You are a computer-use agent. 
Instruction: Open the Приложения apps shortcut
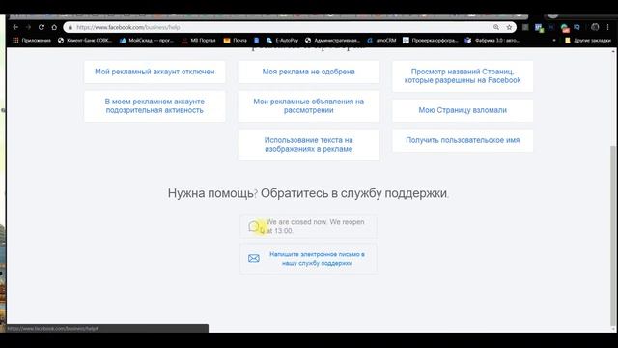[x=32, y=41]
